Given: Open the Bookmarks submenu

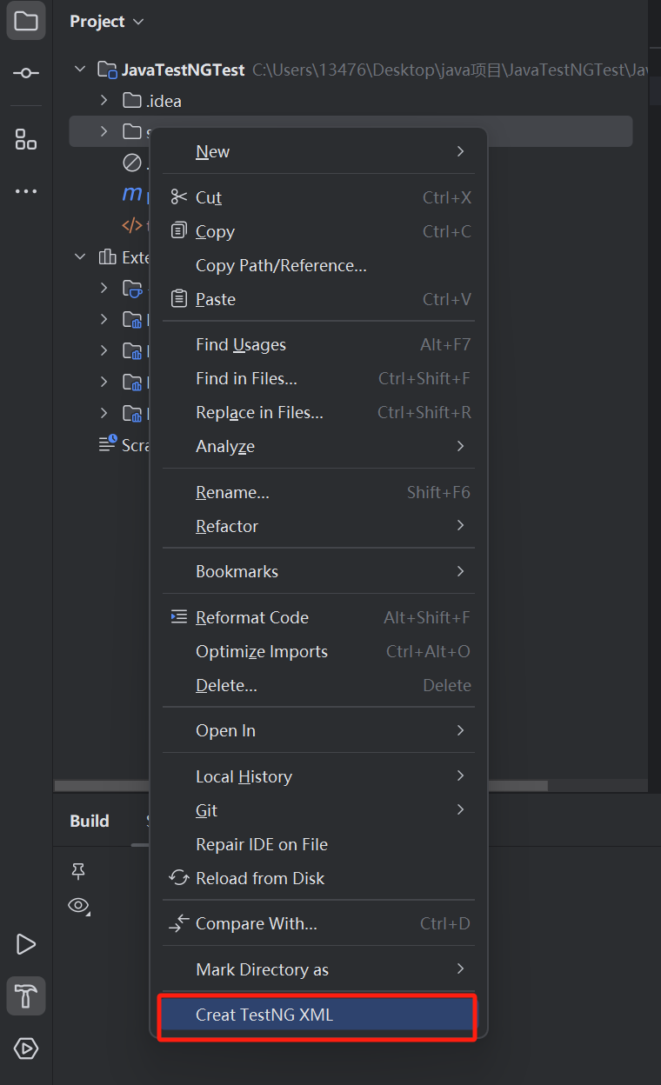Looking at the screenshot, I should 318,571.
